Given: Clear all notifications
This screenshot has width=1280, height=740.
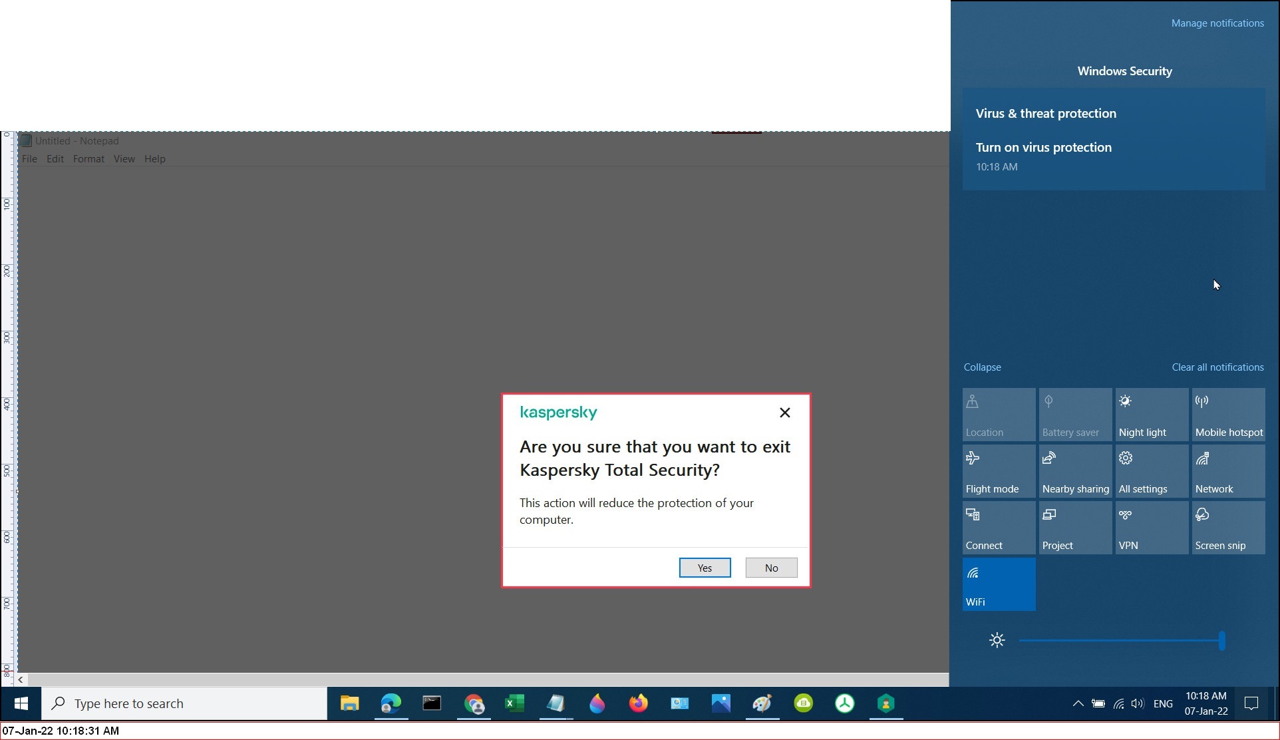Looking at the screenshot, I should (1217, 367).
